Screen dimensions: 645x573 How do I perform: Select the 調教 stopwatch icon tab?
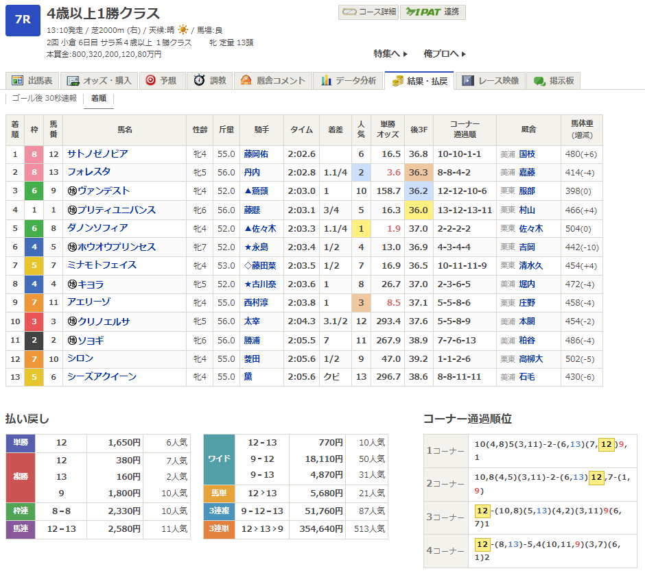pyautogui.click(x=200, y=81)
